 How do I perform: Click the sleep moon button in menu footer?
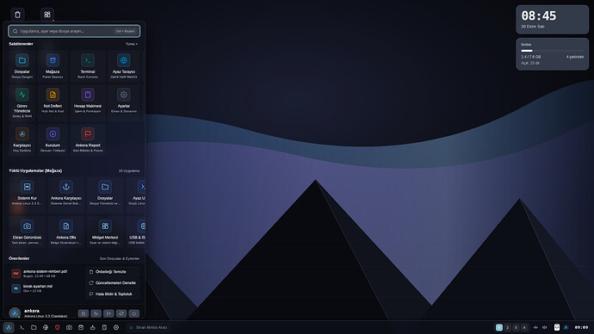click(96, 313)
